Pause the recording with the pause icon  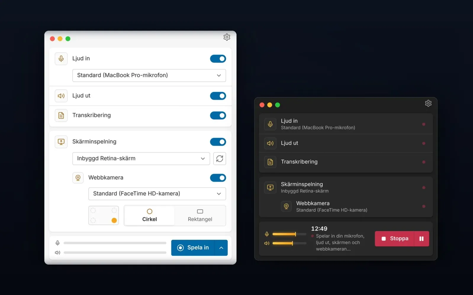click(421, 239)
